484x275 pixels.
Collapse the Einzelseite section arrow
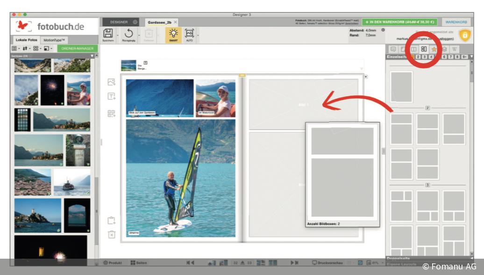(471, 57)
